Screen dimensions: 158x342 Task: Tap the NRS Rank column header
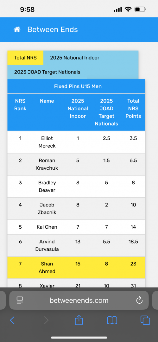tap(20, 105)
